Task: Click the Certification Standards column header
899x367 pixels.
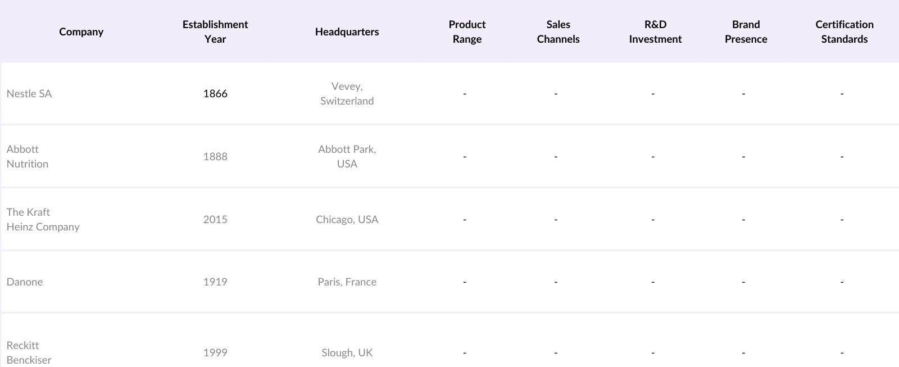Action: pos(844,31)
